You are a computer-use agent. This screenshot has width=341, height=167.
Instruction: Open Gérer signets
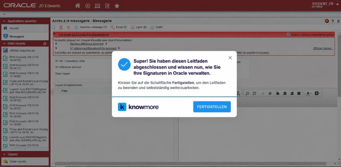tap(25, 161)
